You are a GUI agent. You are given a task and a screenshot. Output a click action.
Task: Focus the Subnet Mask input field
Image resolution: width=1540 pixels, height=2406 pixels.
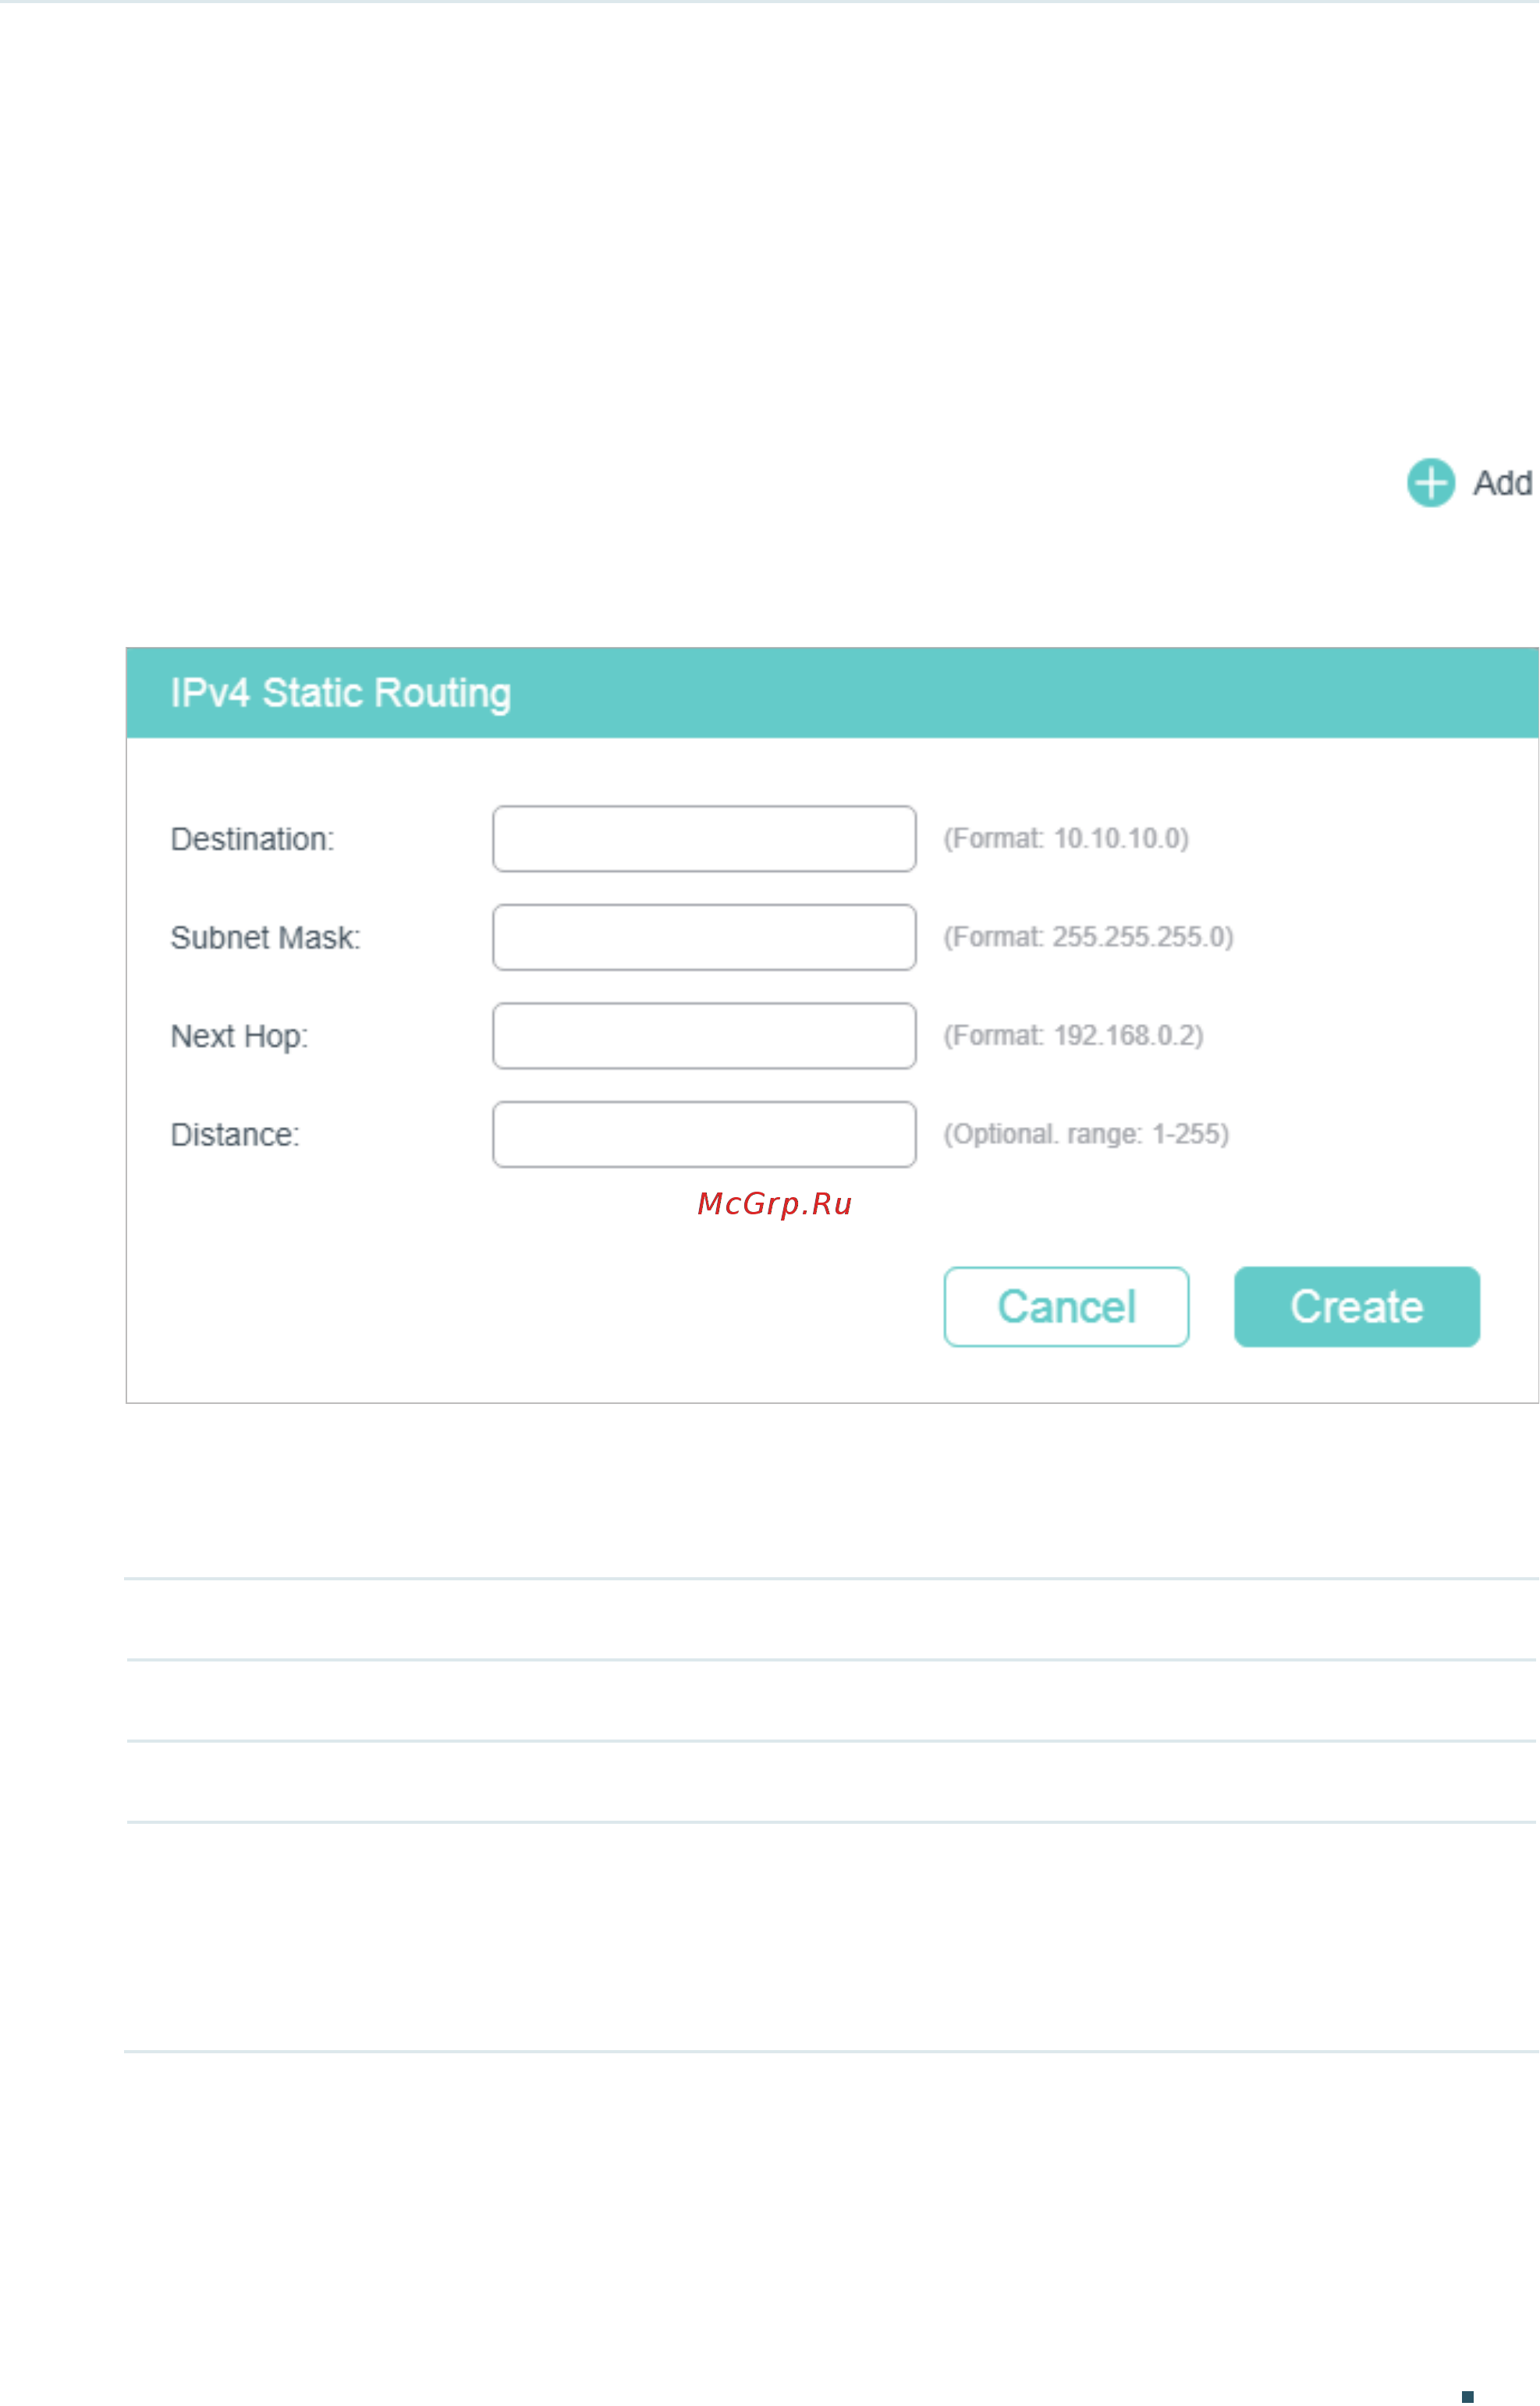click(704, 937)
